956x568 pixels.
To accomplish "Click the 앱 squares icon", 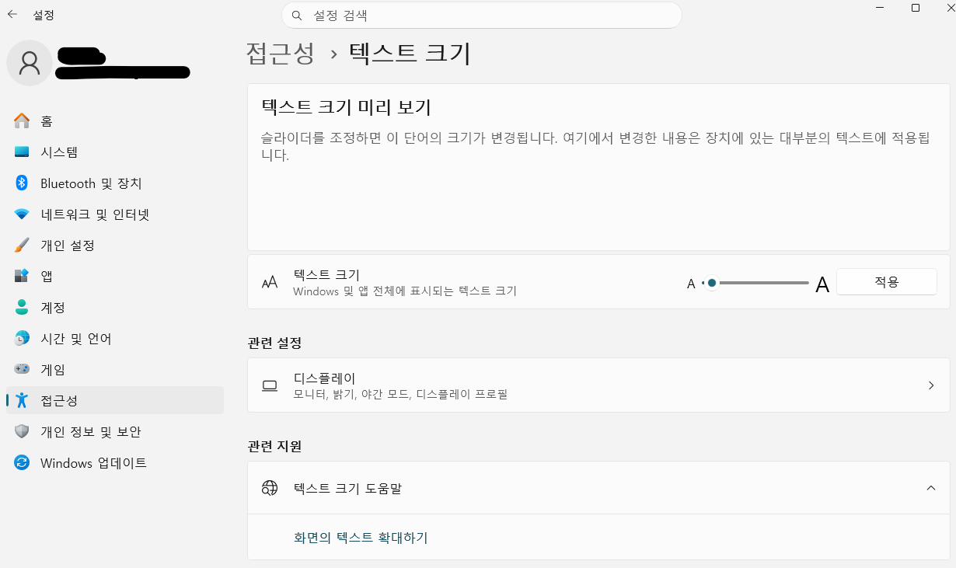I will 22,276.
